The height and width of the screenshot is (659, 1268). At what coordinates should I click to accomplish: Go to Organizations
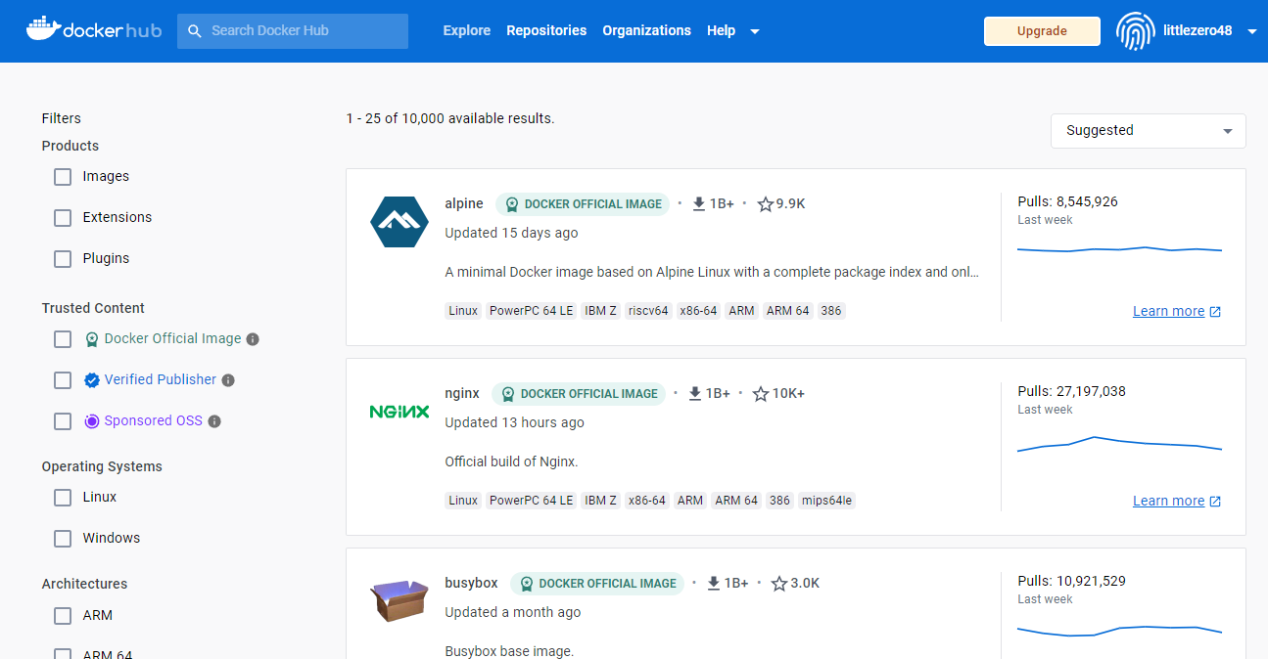tap(646, 30)
